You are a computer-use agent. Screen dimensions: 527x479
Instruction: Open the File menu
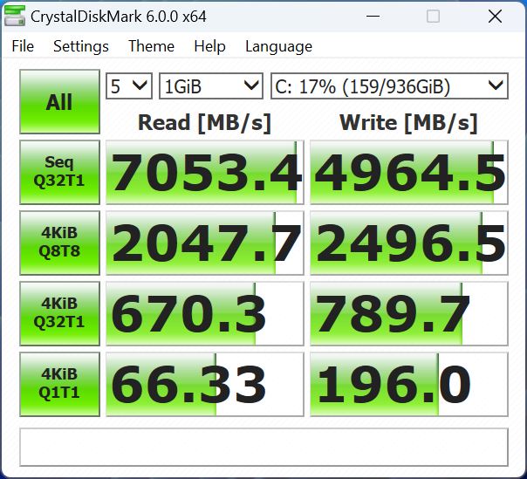[x=23, y=46]
